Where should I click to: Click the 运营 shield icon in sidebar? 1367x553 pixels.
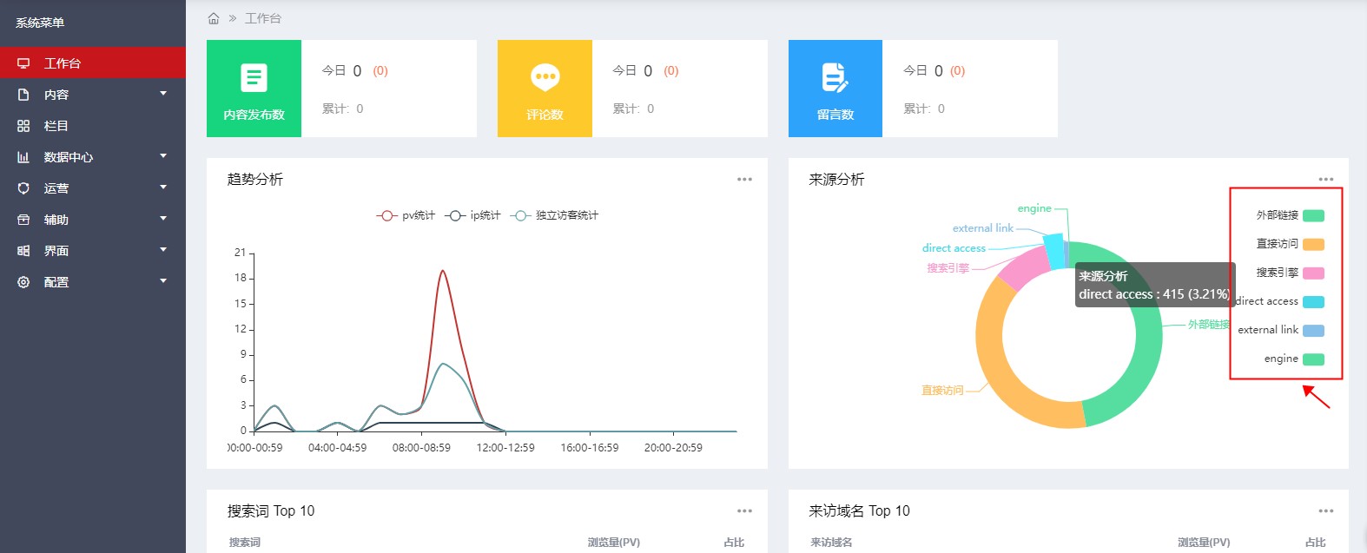click(x=23, y=188)
